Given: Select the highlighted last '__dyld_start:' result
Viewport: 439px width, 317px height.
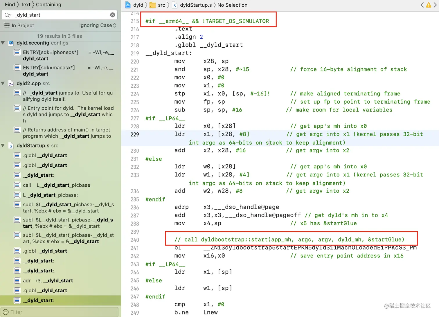Looking at the screenshot, I should click(x=60, y=300).
